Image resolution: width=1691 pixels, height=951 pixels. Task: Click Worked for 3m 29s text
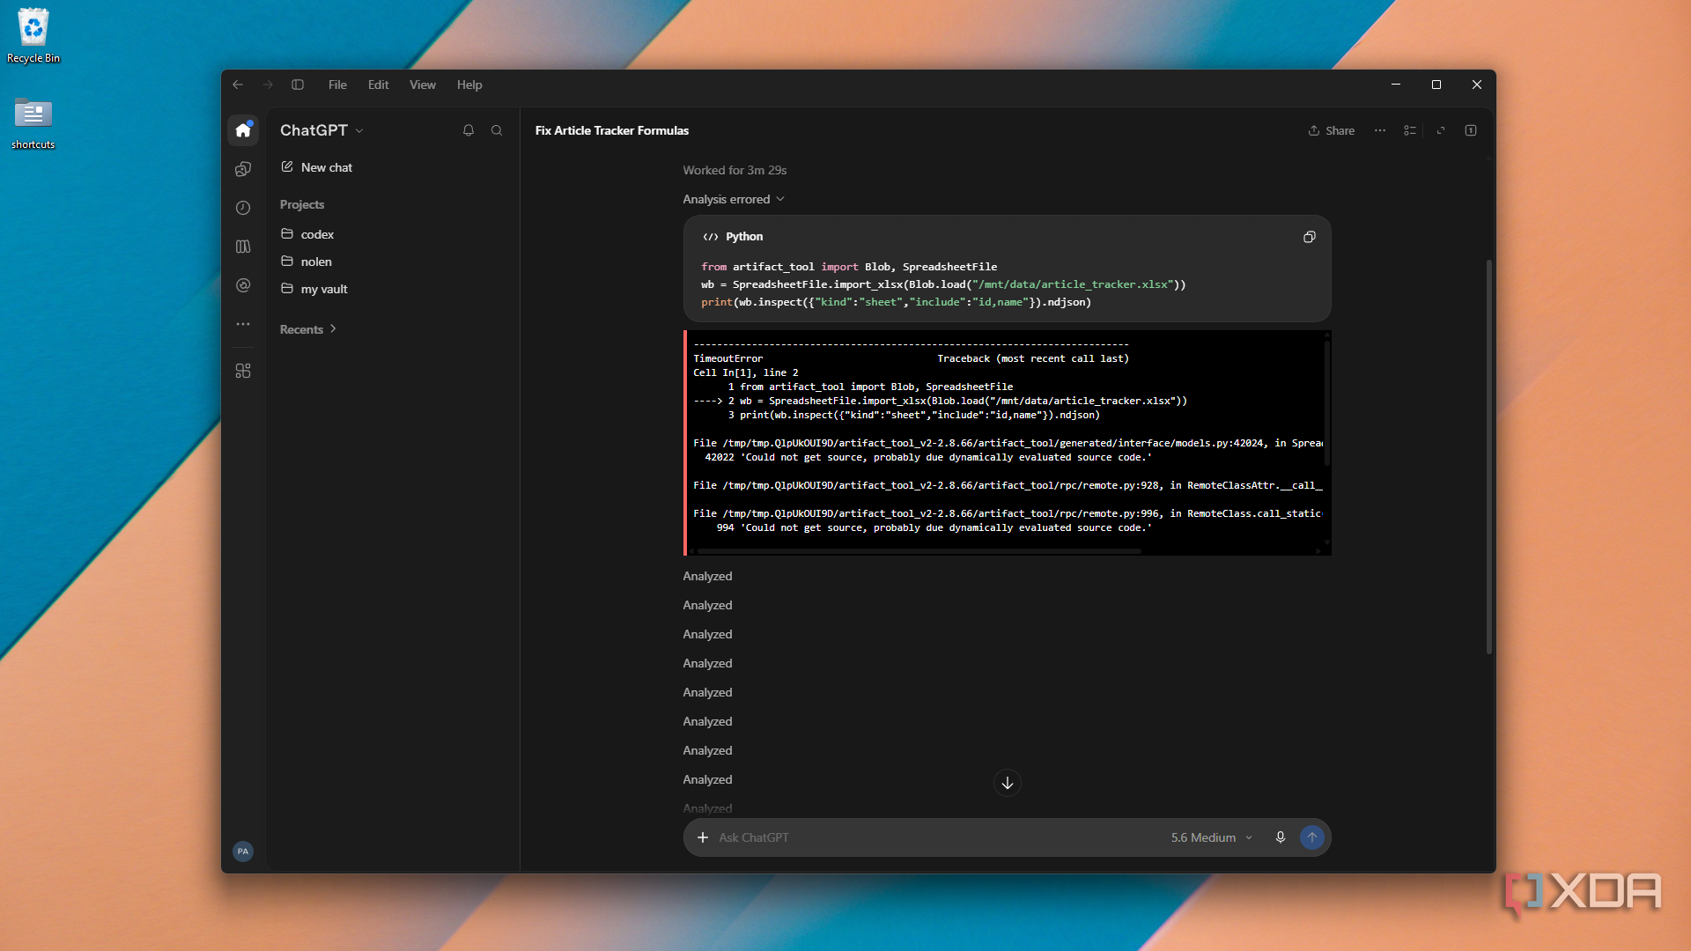(735, 170)
